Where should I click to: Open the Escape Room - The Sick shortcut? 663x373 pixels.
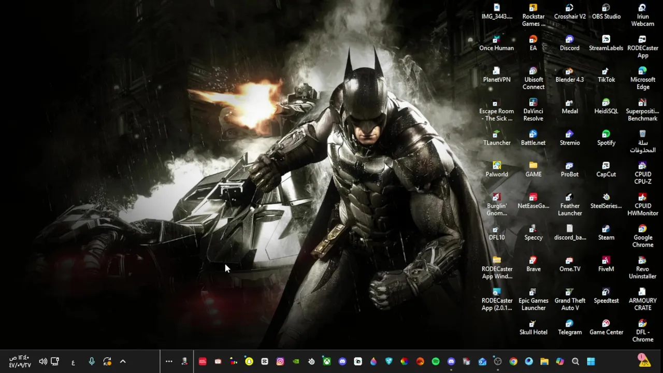[497, 110]
